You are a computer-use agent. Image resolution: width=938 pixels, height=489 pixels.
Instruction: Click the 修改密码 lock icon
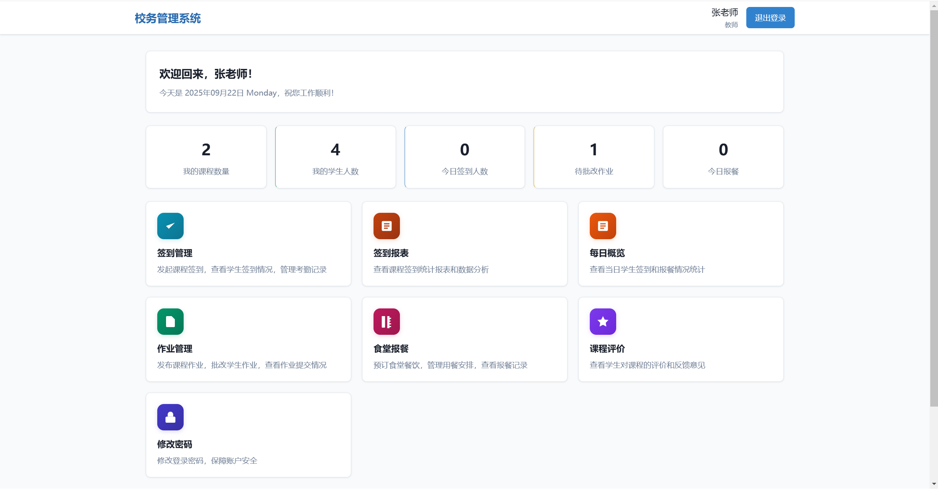coord(170,417)
